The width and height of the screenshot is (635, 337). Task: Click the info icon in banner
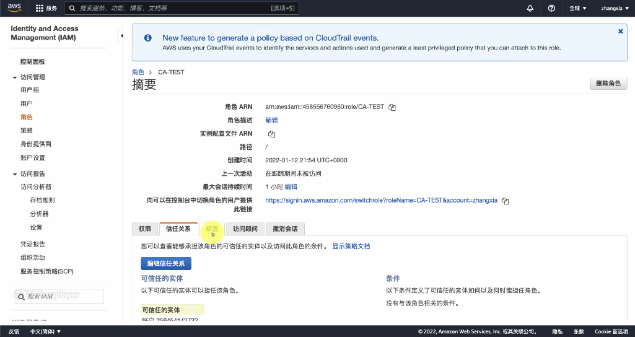pos(148,38)
